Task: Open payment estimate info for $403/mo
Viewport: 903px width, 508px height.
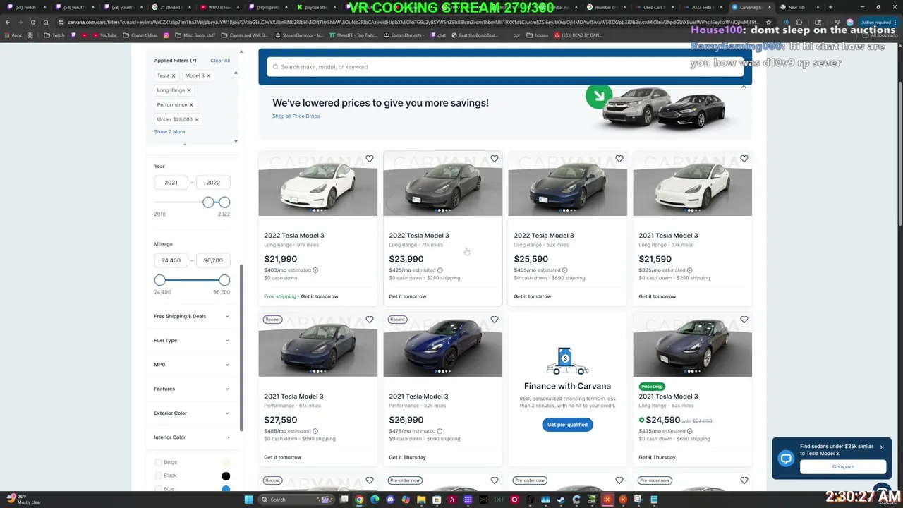Action: pyautogui.click(x=315, y=270)
